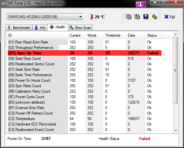184x148 pixels.
Task: Click the Threshold column header
Action: tap(115, 35)
